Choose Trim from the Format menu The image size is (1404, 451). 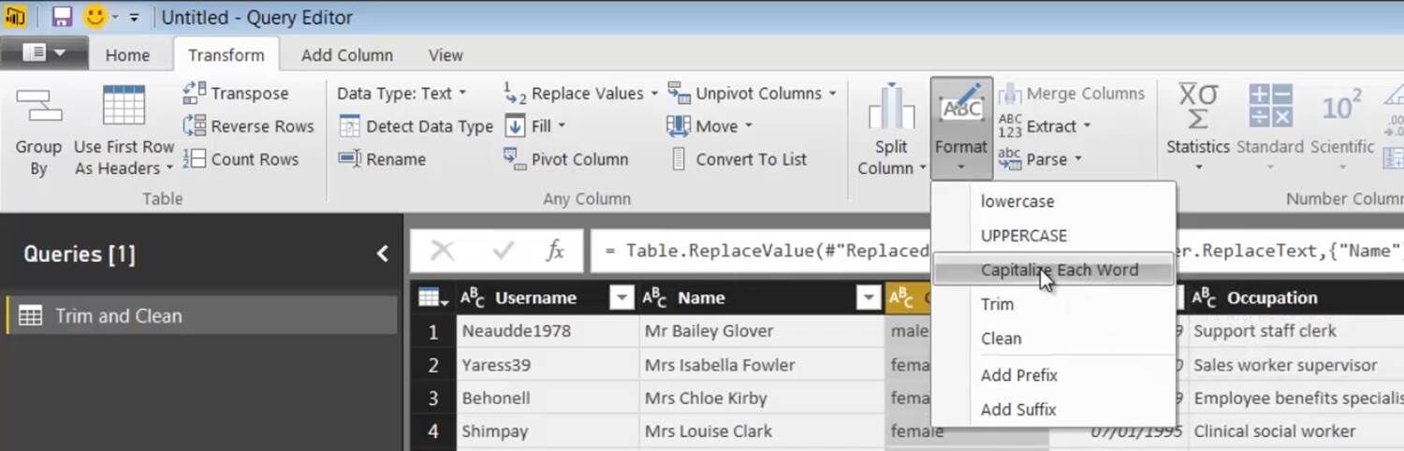click(x=997, y=304)
